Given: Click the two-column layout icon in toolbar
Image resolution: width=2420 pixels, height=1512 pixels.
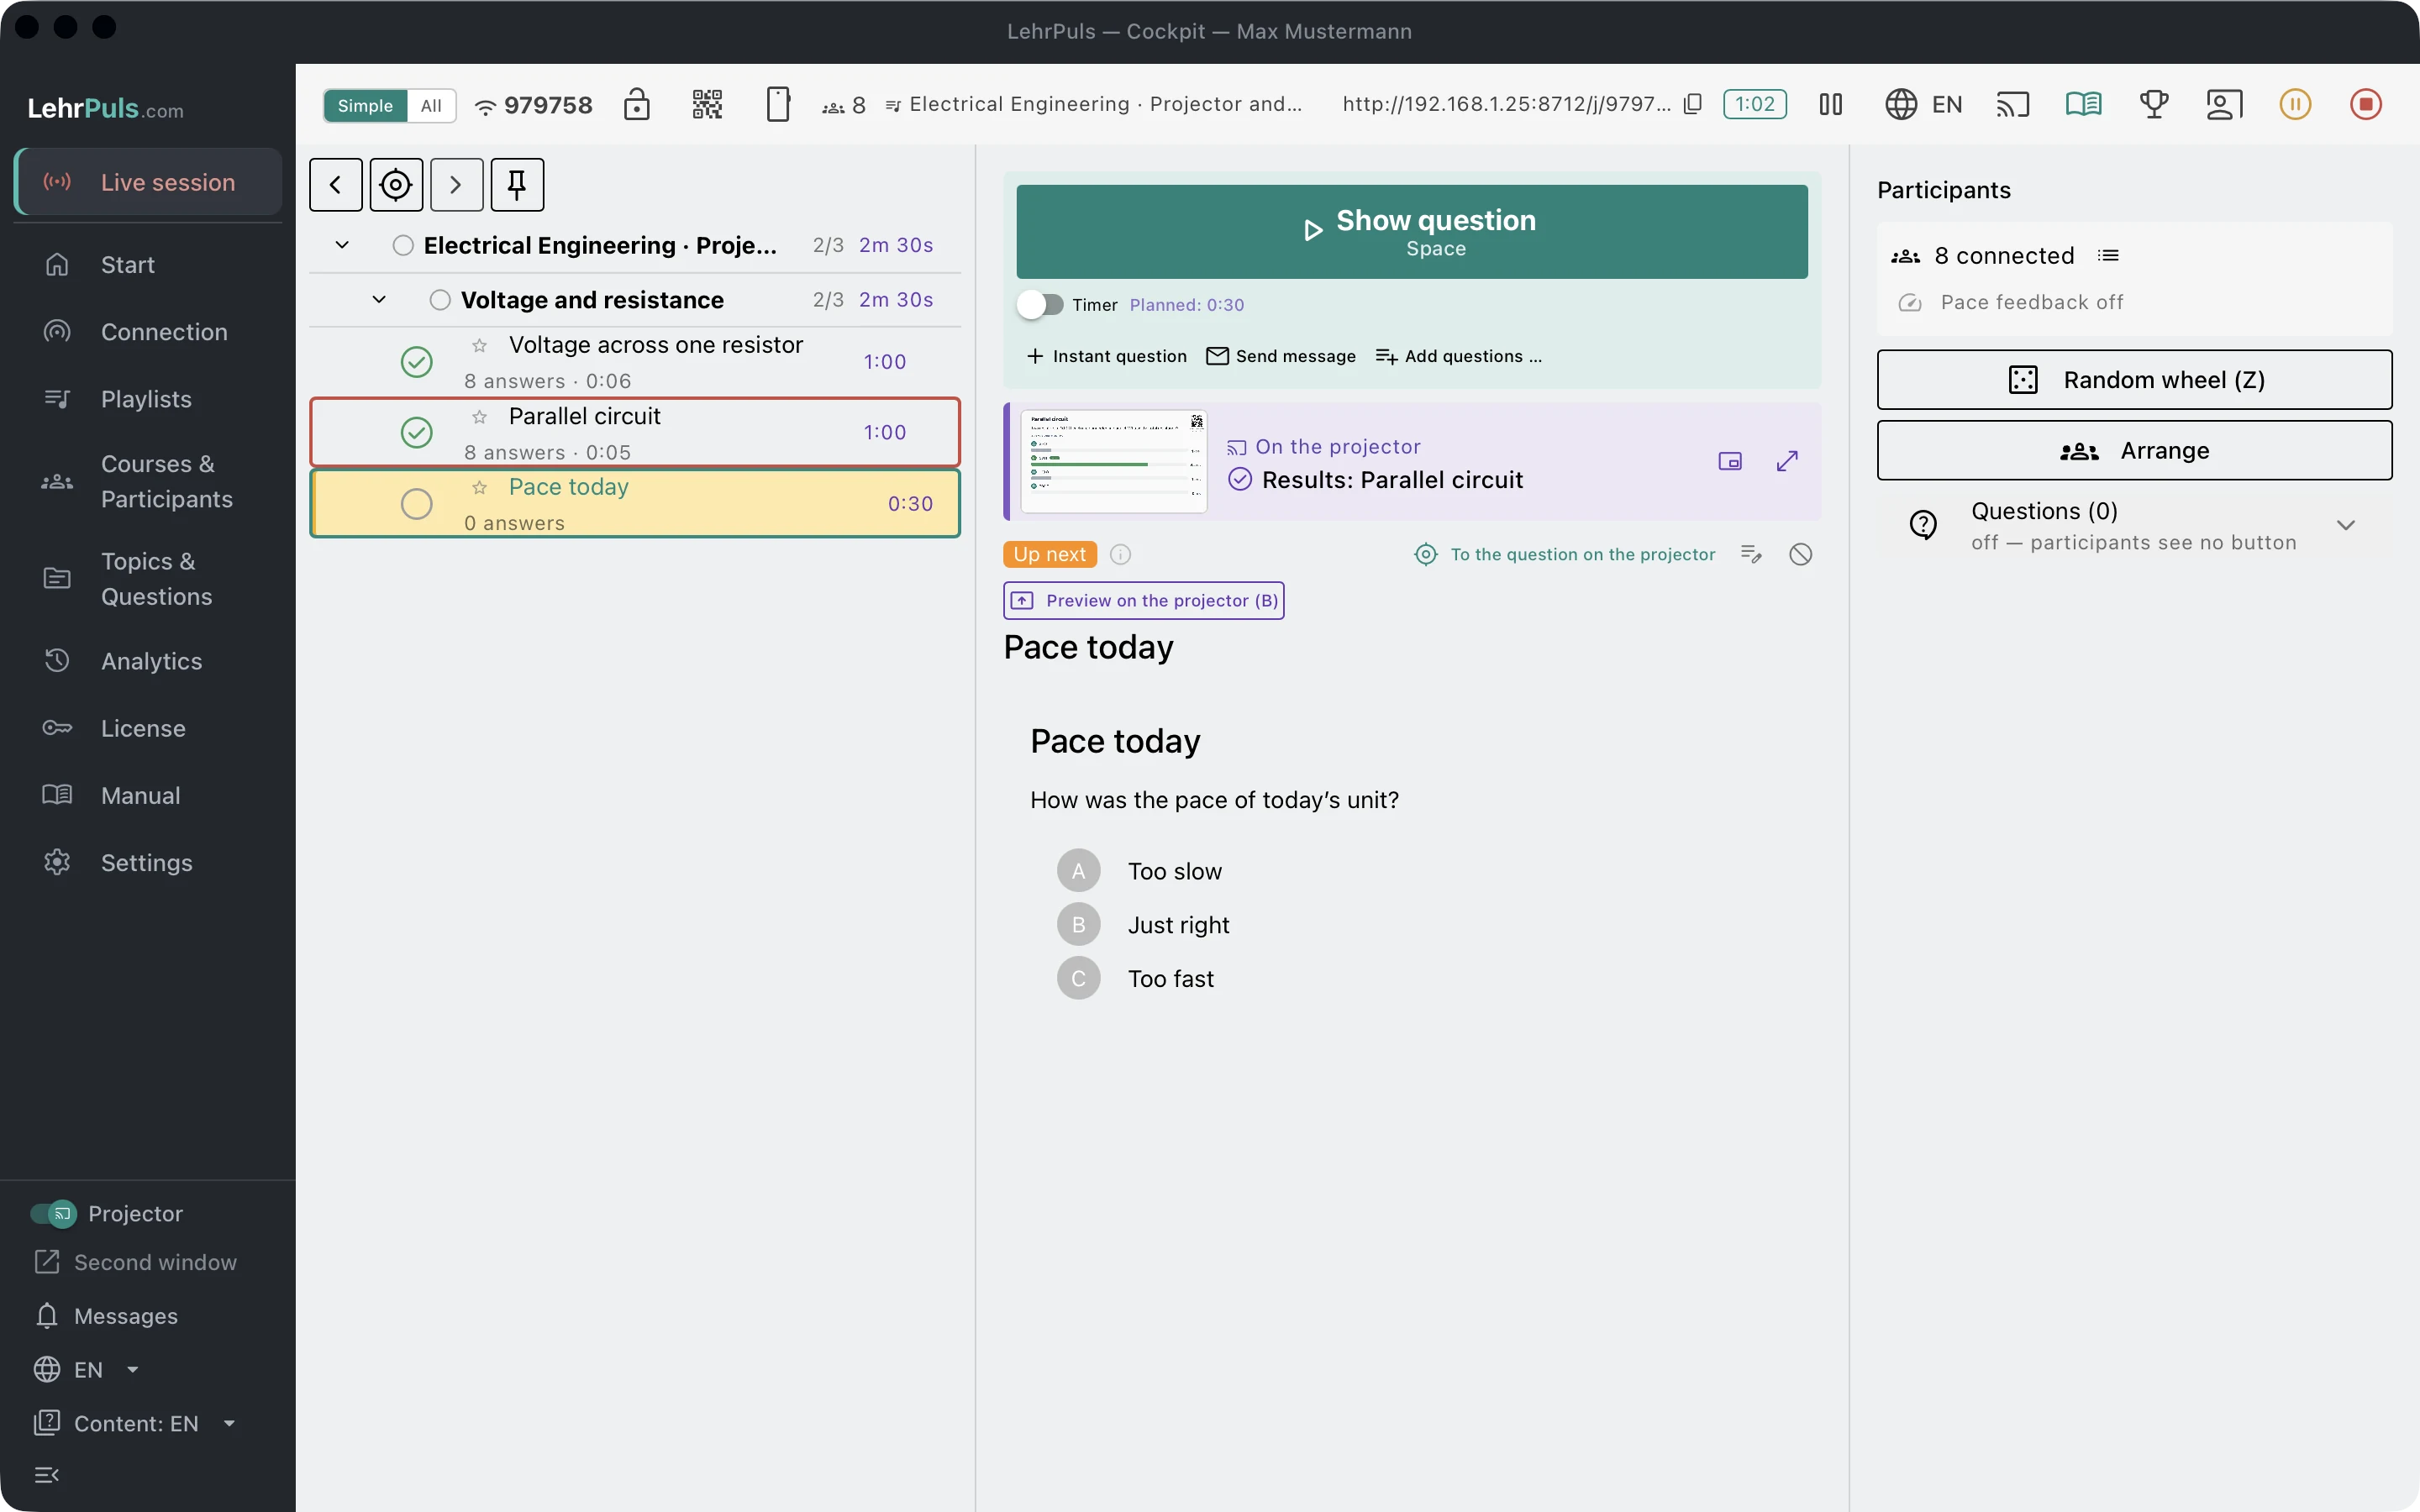Looking at the screenshot, I should point(1830,104).
